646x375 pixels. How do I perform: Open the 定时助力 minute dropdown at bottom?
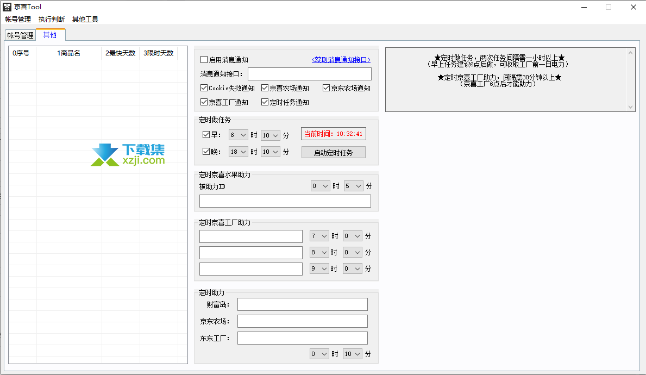(352, 354)
